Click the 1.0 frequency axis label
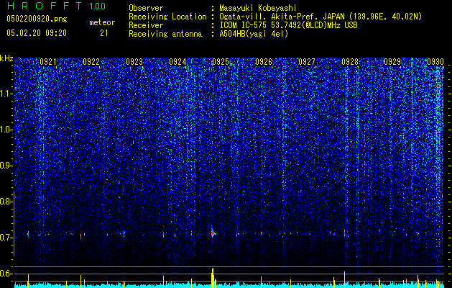This screenshot has width=452, height=288. (6, 130)
